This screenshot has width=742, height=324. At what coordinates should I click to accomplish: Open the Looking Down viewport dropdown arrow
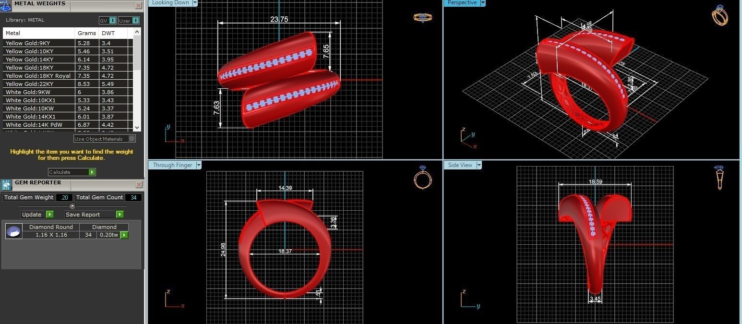click(195, 2)
